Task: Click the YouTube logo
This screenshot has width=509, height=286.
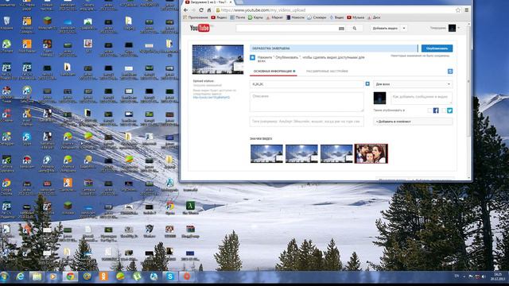Action: coord(200,29)
